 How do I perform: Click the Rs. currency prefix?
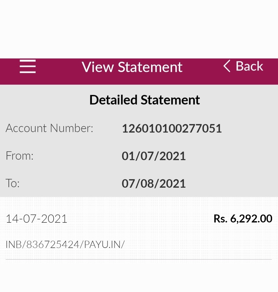220,219
